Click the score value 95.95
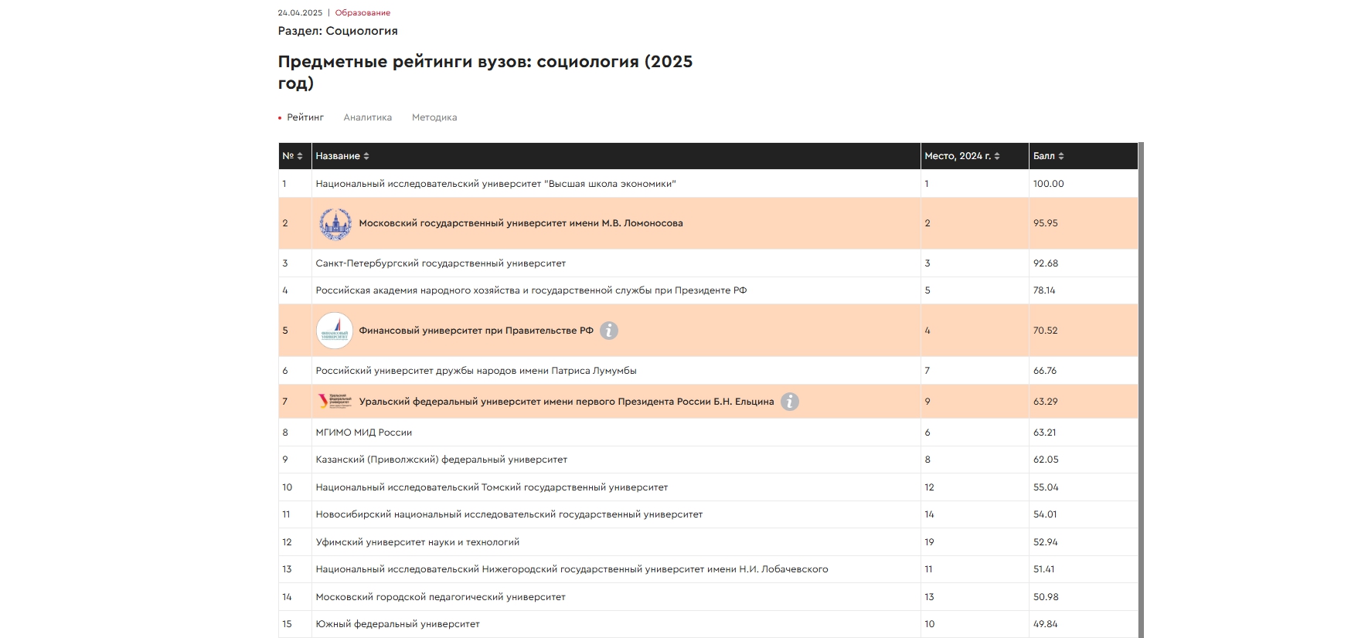This screenshot has height=638, width=1358. (1046, 223)
